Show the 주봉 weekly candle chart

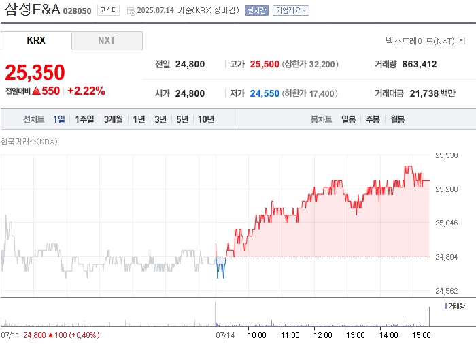373,119
